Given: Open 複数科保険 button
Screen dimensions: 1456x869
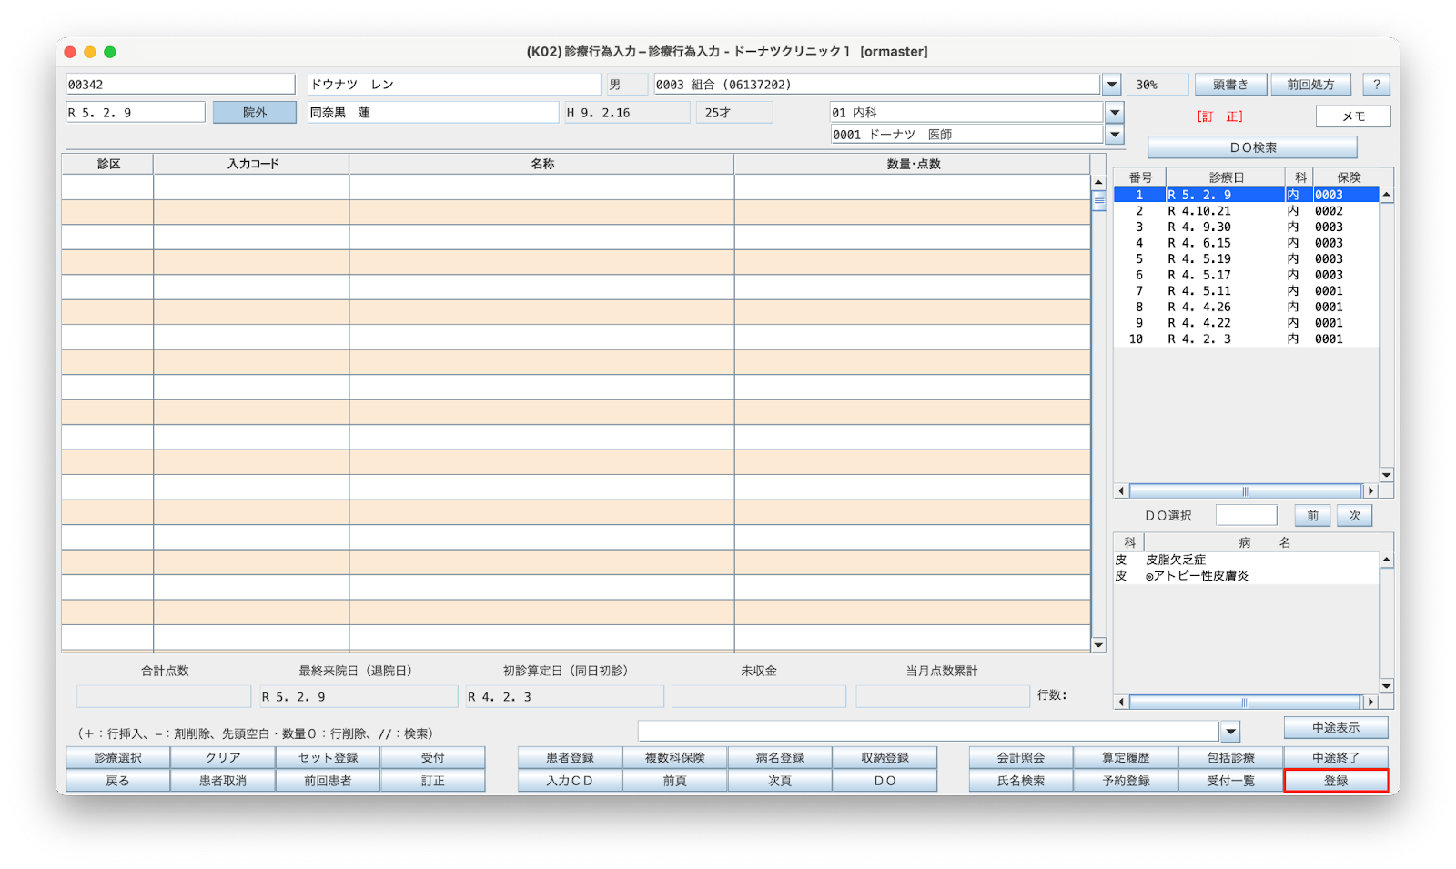Looking at the screenshot, I should (x=675, y=757).
